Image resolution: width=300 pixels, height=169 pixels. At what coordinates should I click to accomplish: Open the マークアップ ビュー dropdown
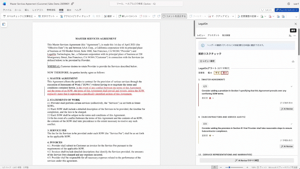pos(221,16)
